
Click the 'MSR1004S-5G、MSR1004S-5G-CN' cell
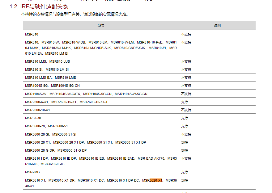(x=101, y=86)
